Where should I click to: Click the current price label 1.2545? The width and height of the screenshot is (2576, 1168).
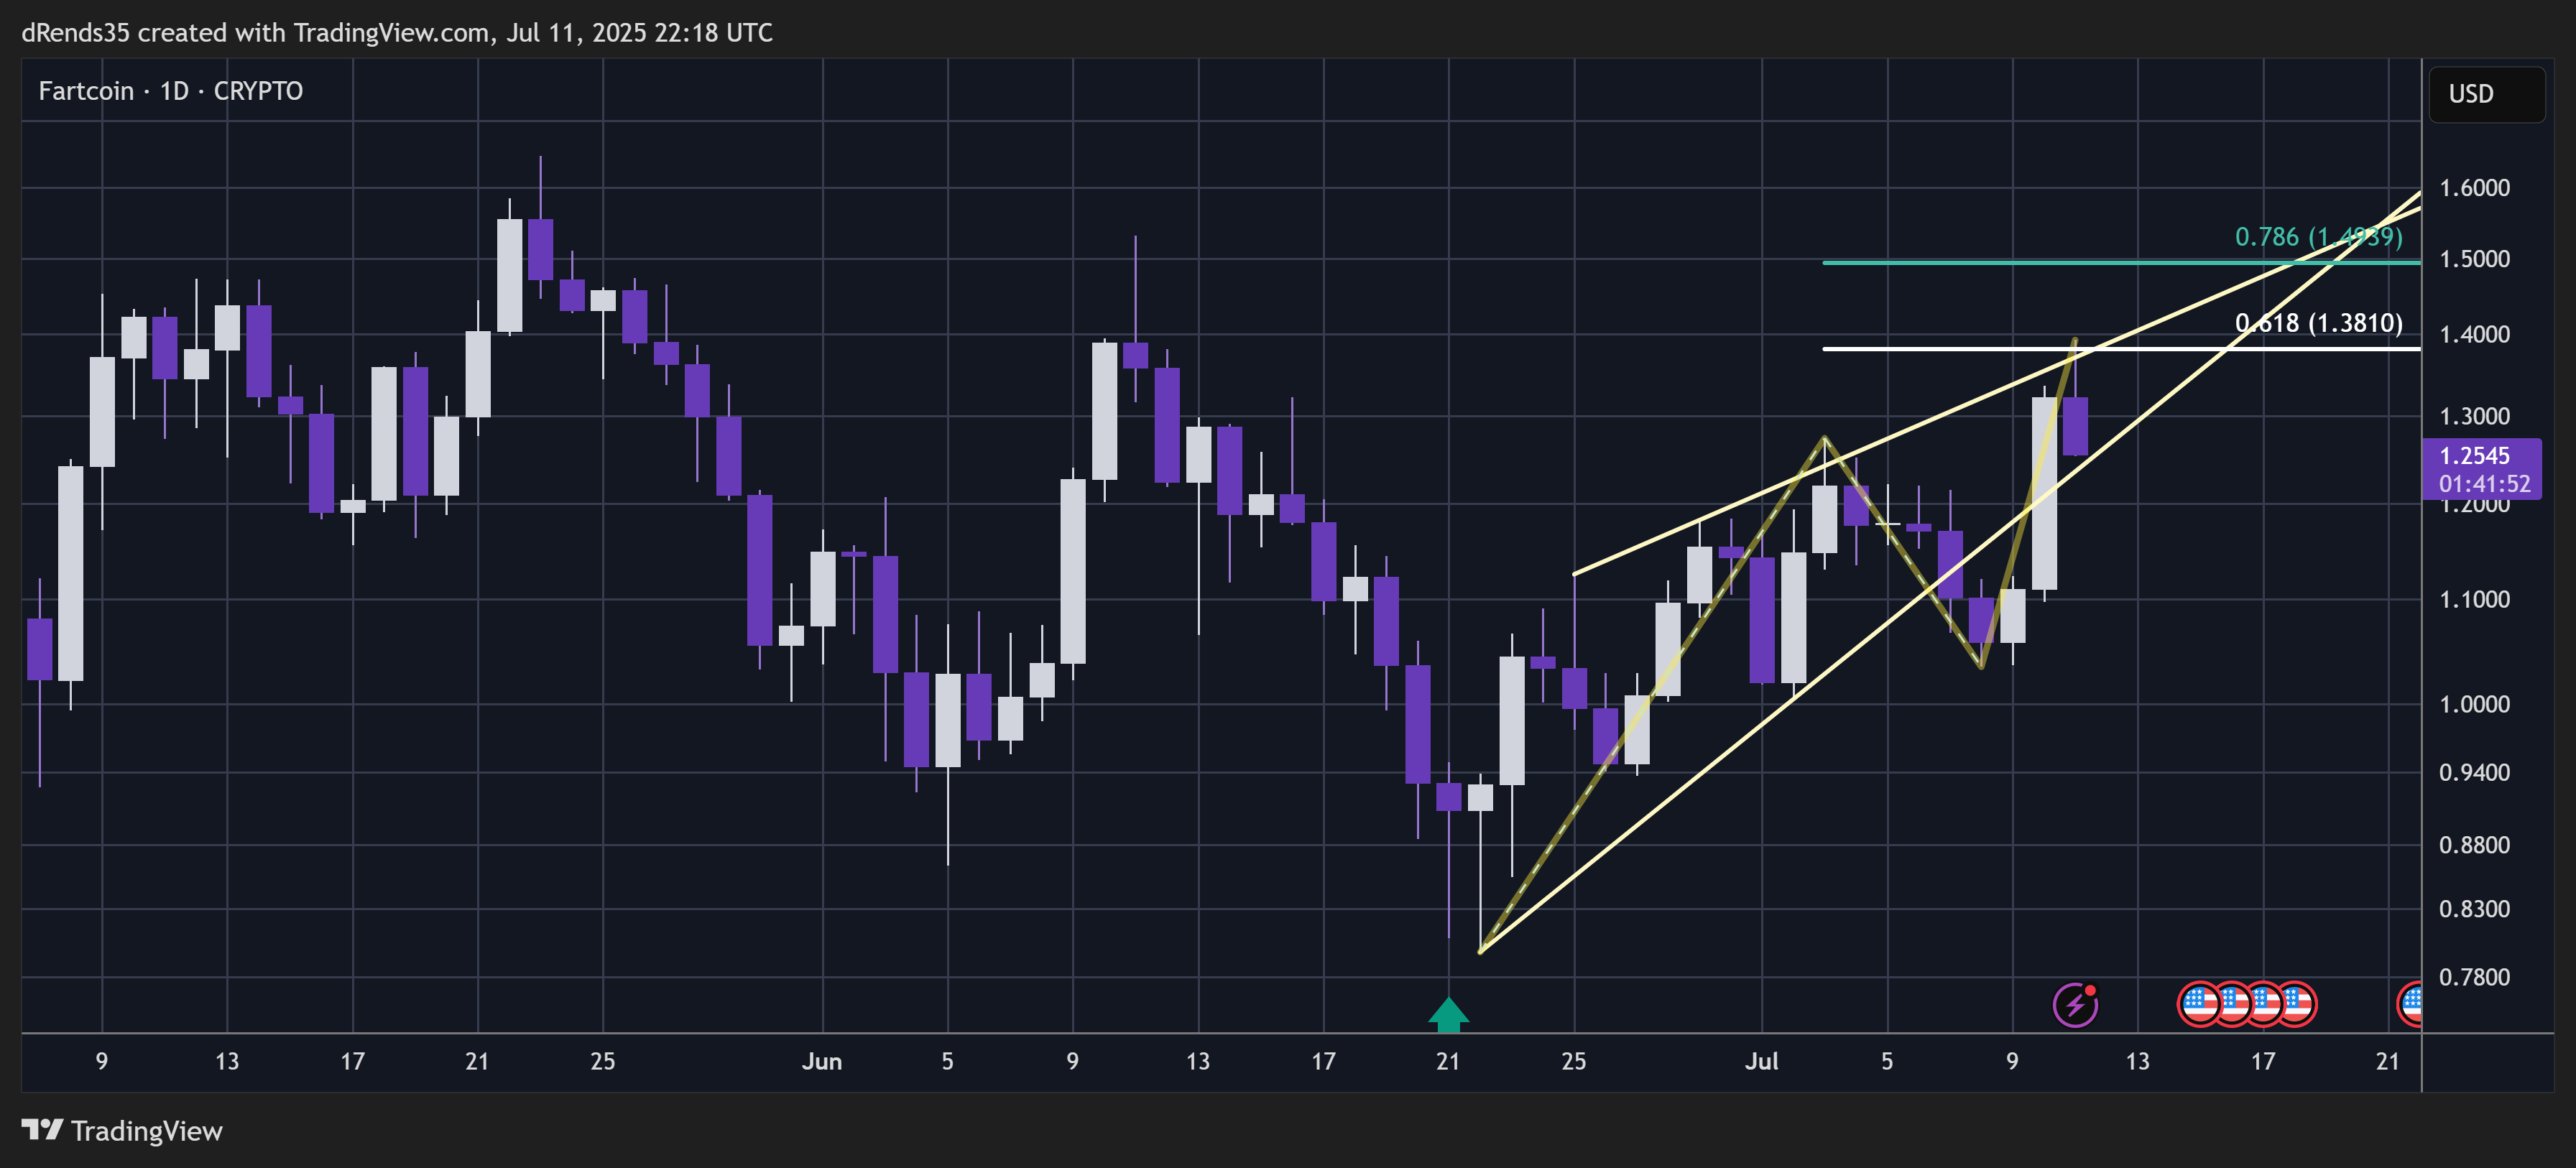point(2475,455)
